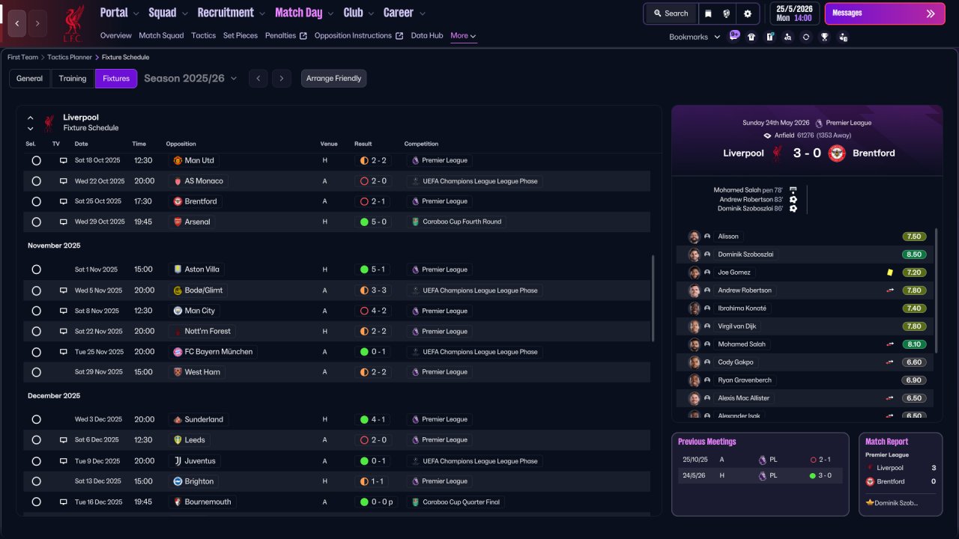Screen dimensions: 959x539
Task: Open the Career dropdown menu
Action: click(x=405, y=13)
